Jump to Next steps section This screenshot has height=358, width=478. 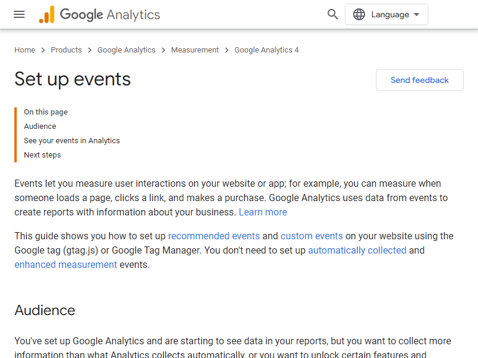(42, 155)
